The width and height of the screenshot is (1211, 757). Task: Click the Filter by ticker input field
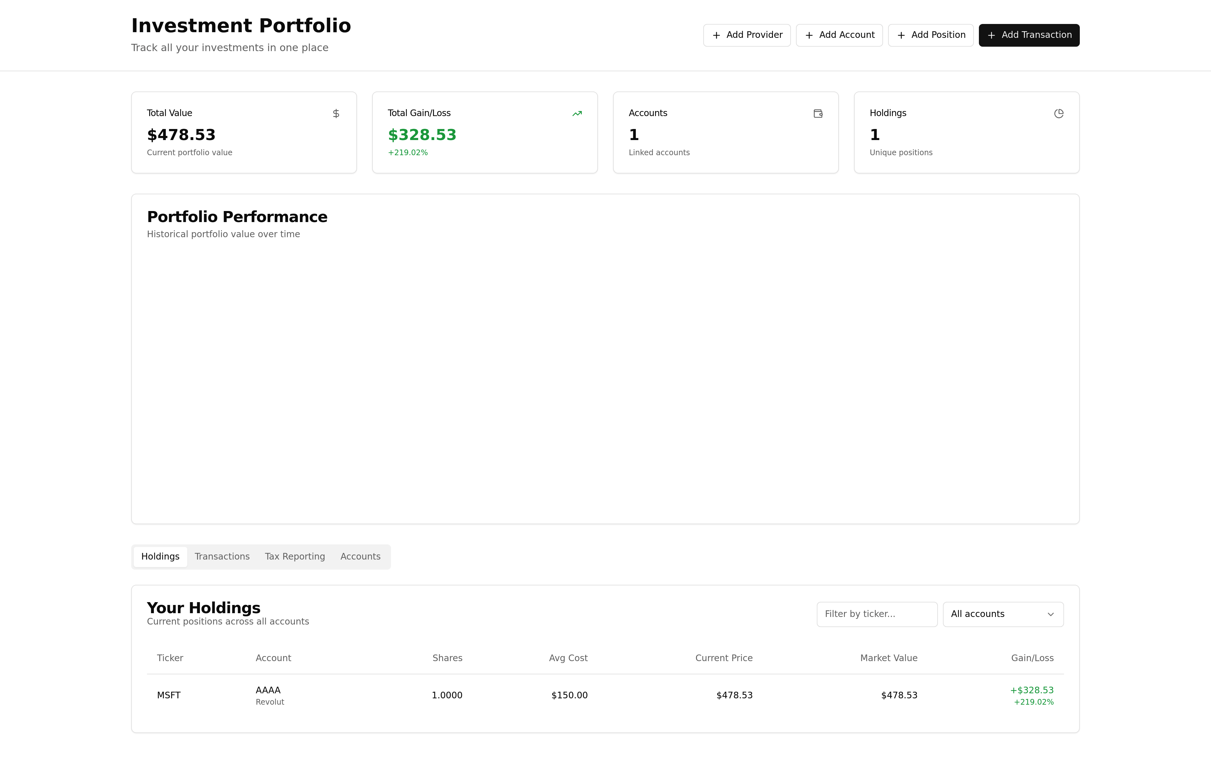pyautogui.click(x=877, y=614)
